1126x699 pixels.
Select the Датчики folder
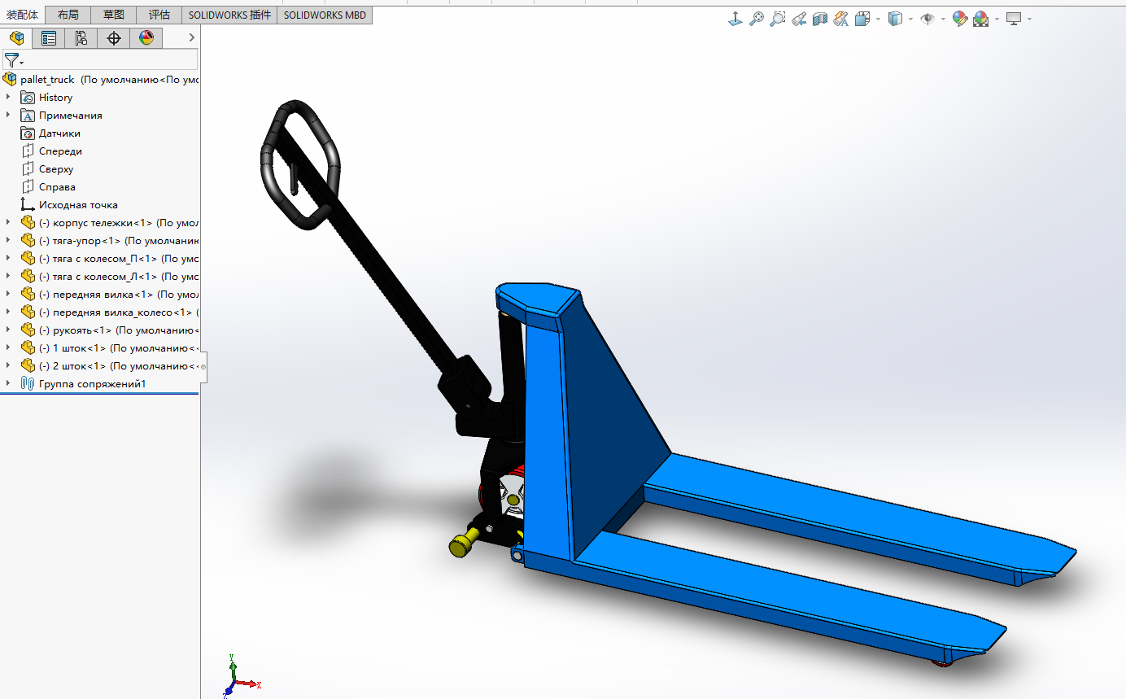click(59, 133)
